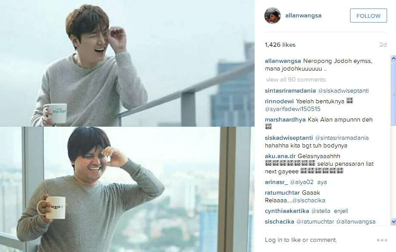Screen dimensions: 396x252
Task: Open sintasriramadania commenter profile
Action: tap(290, 91)
